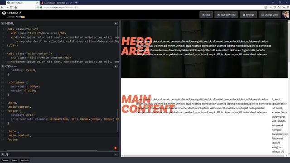Expand HTML editor dropdown
290x163 pixels.
(116, 24)
